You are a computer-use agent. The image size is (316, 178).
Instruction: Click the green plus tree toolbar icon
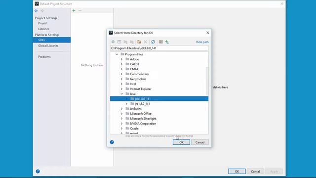167,42
